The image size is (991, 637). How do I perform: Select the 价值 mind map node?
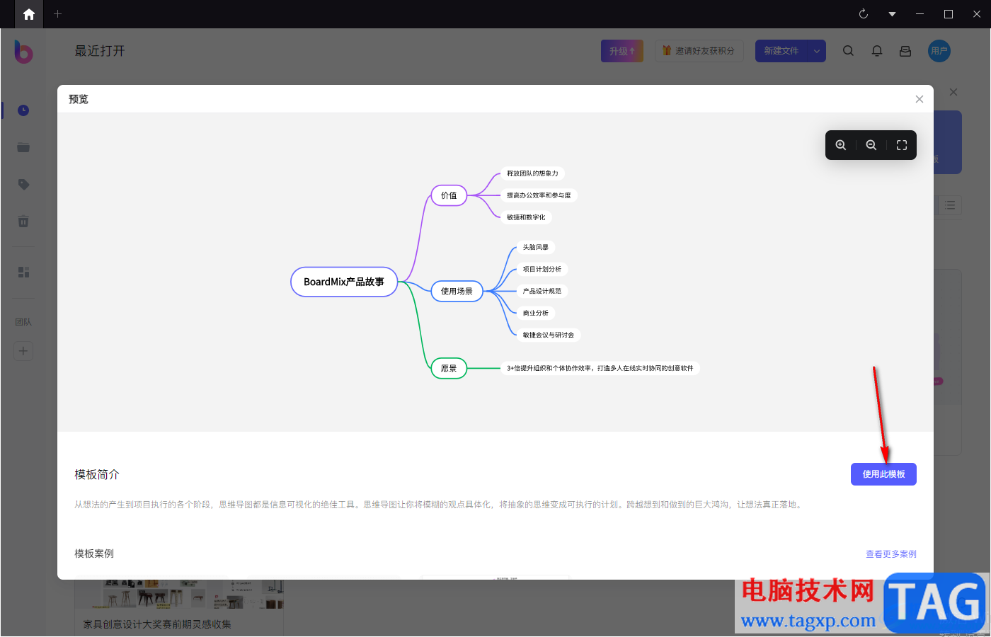tap(449, 195)
